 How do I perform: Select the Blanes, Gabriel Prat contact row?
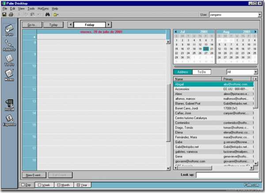pos(214,104)
